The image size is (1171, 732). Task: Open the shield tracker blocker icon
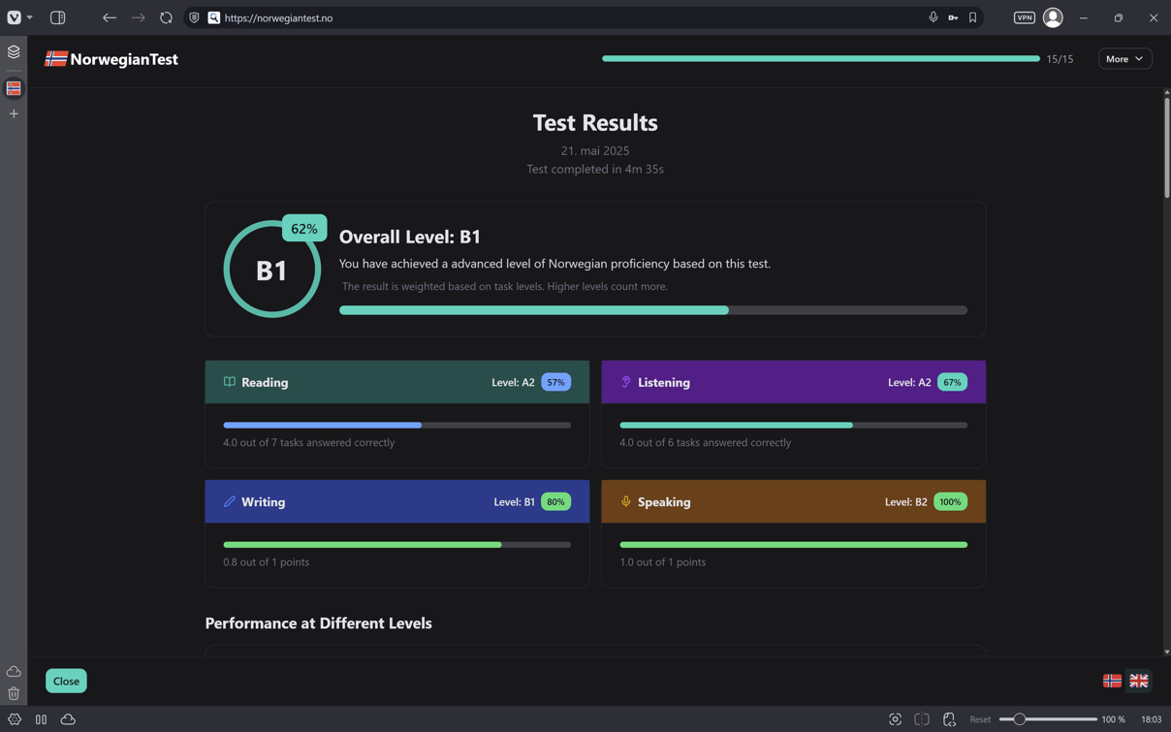(x=194, y=17)
